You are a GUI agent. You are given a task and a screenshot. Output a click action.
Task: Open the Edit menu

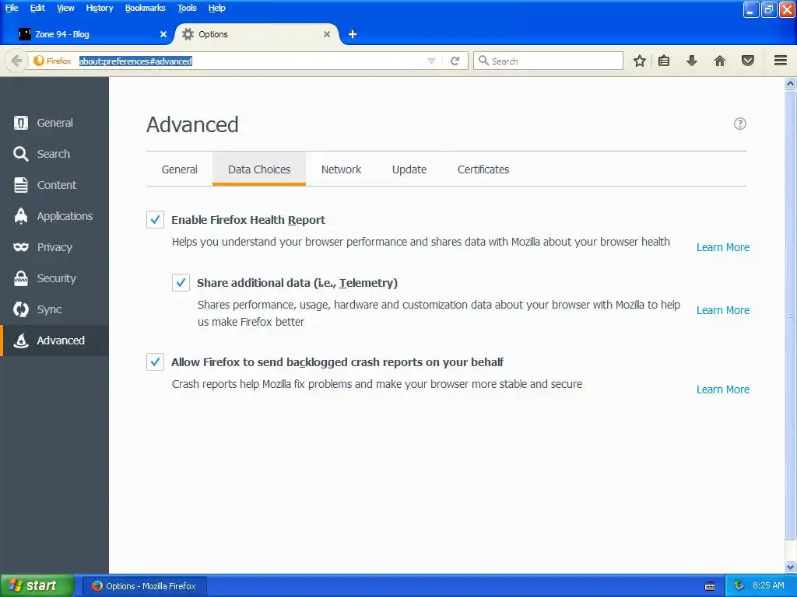click(37, 8)
